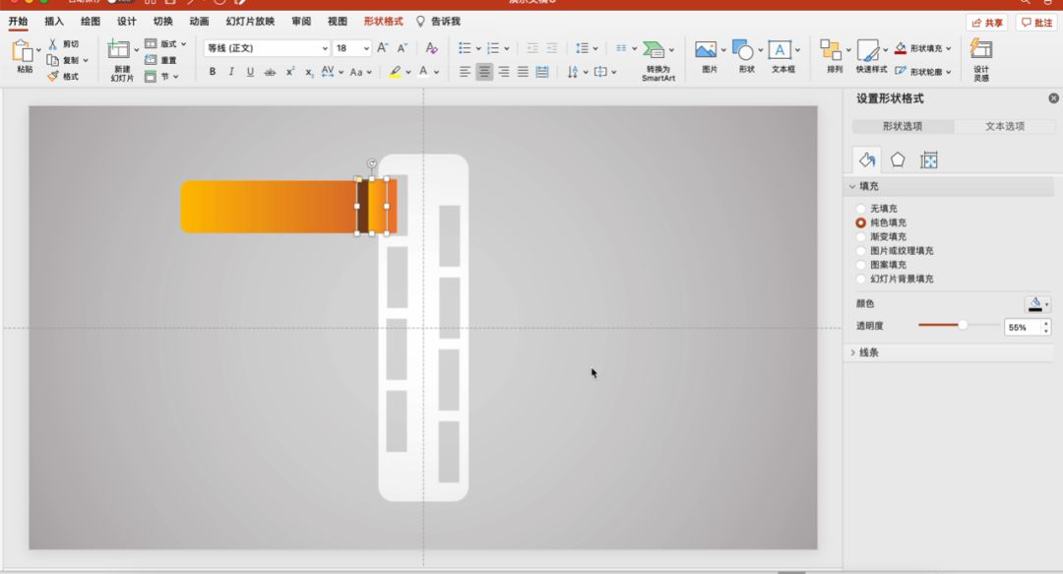The height and width of the screenshot is (574, 1063).
Task: Expand the Line (线条) section
Action: [852, 352]
